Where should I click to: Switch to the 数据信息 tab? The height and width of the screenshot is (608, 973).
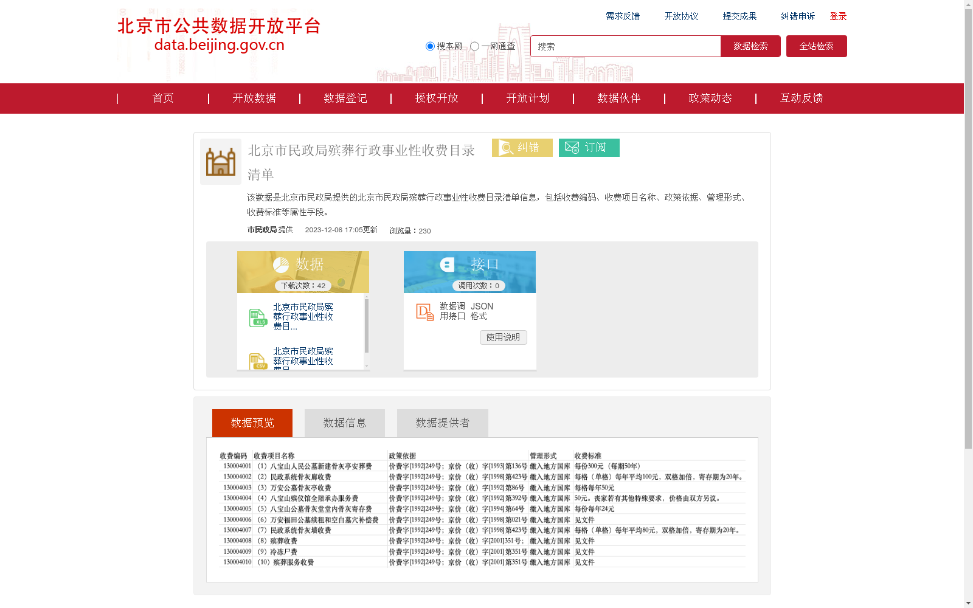pyautogui.click(x=345, y=423)
